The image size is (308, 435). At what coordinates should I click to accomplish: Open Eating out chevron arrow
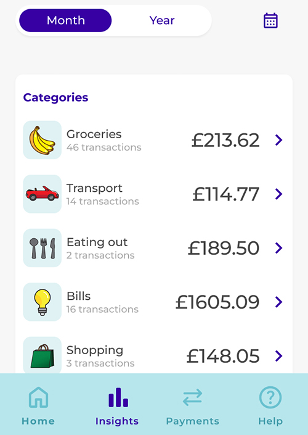point(279,248)
